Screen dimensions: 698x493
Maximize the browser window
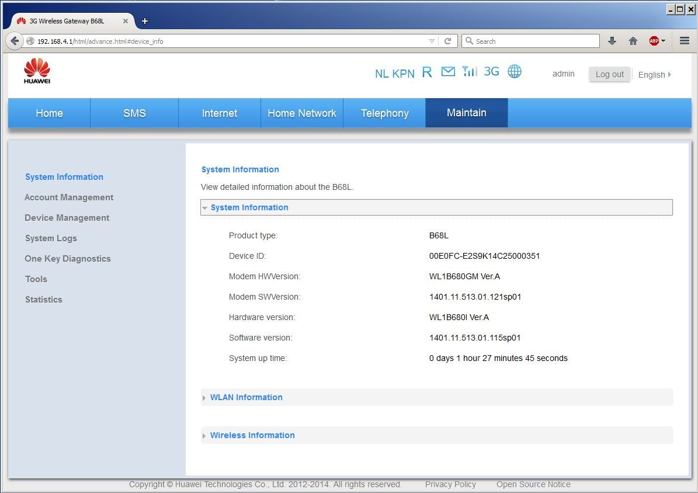pos(680,9)
